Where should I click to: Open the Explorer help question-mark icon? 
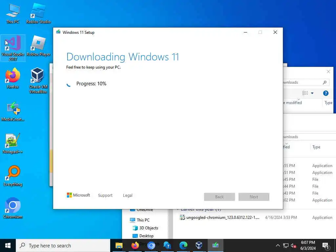pyautogui.click(x=326, y=93)
